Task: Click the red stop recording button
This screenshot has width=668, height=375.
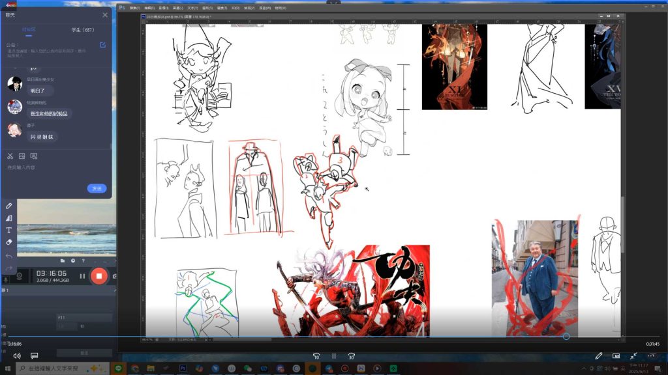Action: pos(99,276)
